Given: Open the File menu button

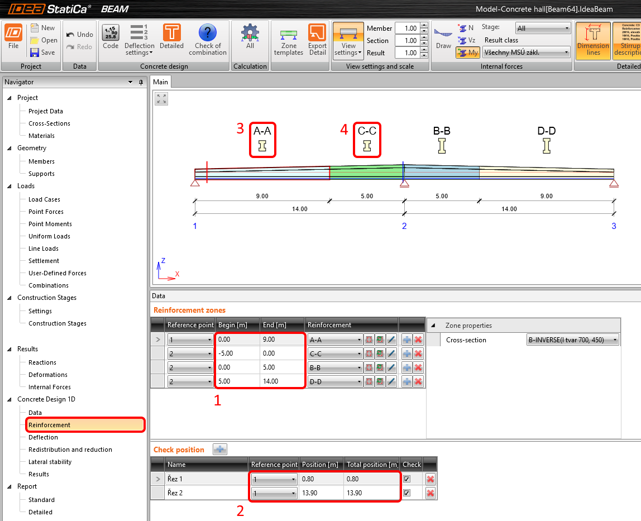Looking at the screenshot, I should (13, 37).
